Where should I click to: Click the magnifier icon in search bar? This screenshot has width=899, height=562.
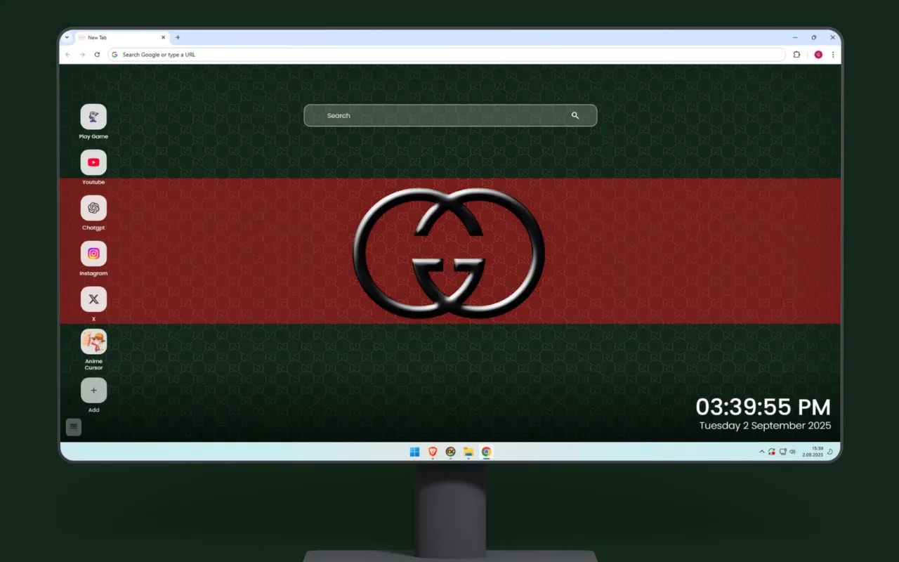point(575,115)
